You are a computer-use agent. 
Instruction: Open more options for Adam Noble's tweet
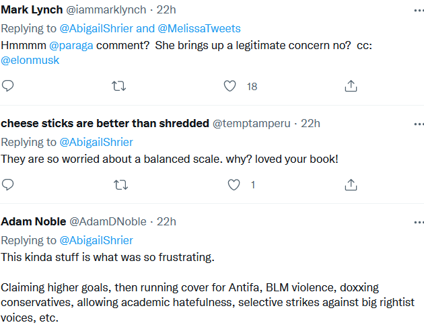[x=419, y=223]
